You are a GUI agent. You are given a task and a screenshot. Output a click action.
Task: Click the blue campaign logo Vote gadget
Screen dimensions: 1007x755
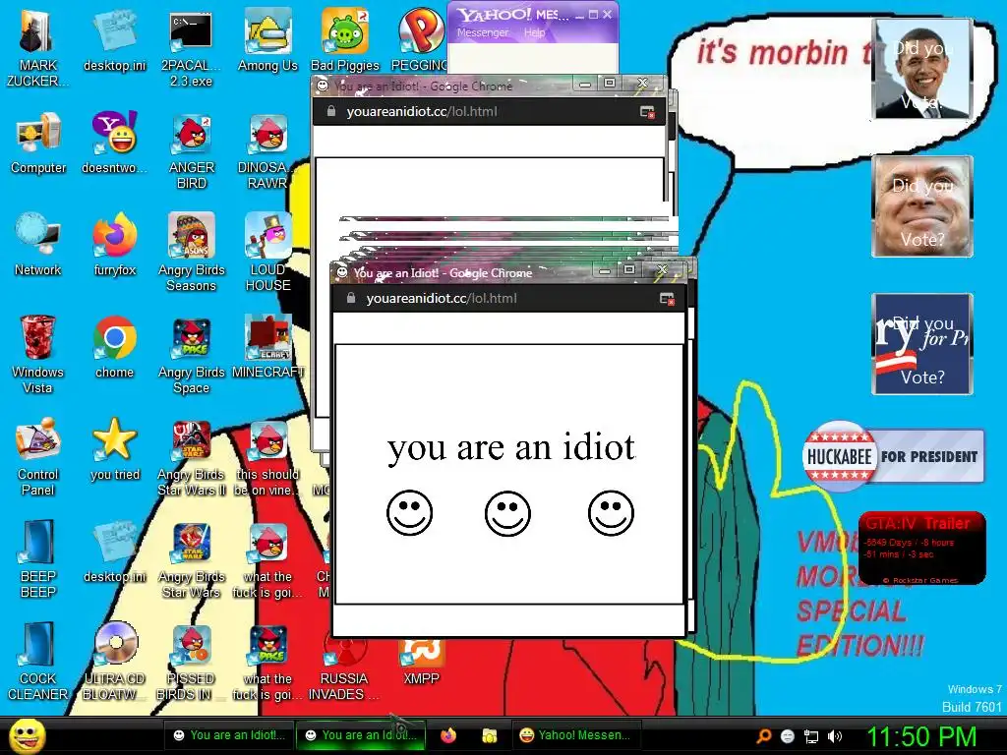[x=922, y=344]
